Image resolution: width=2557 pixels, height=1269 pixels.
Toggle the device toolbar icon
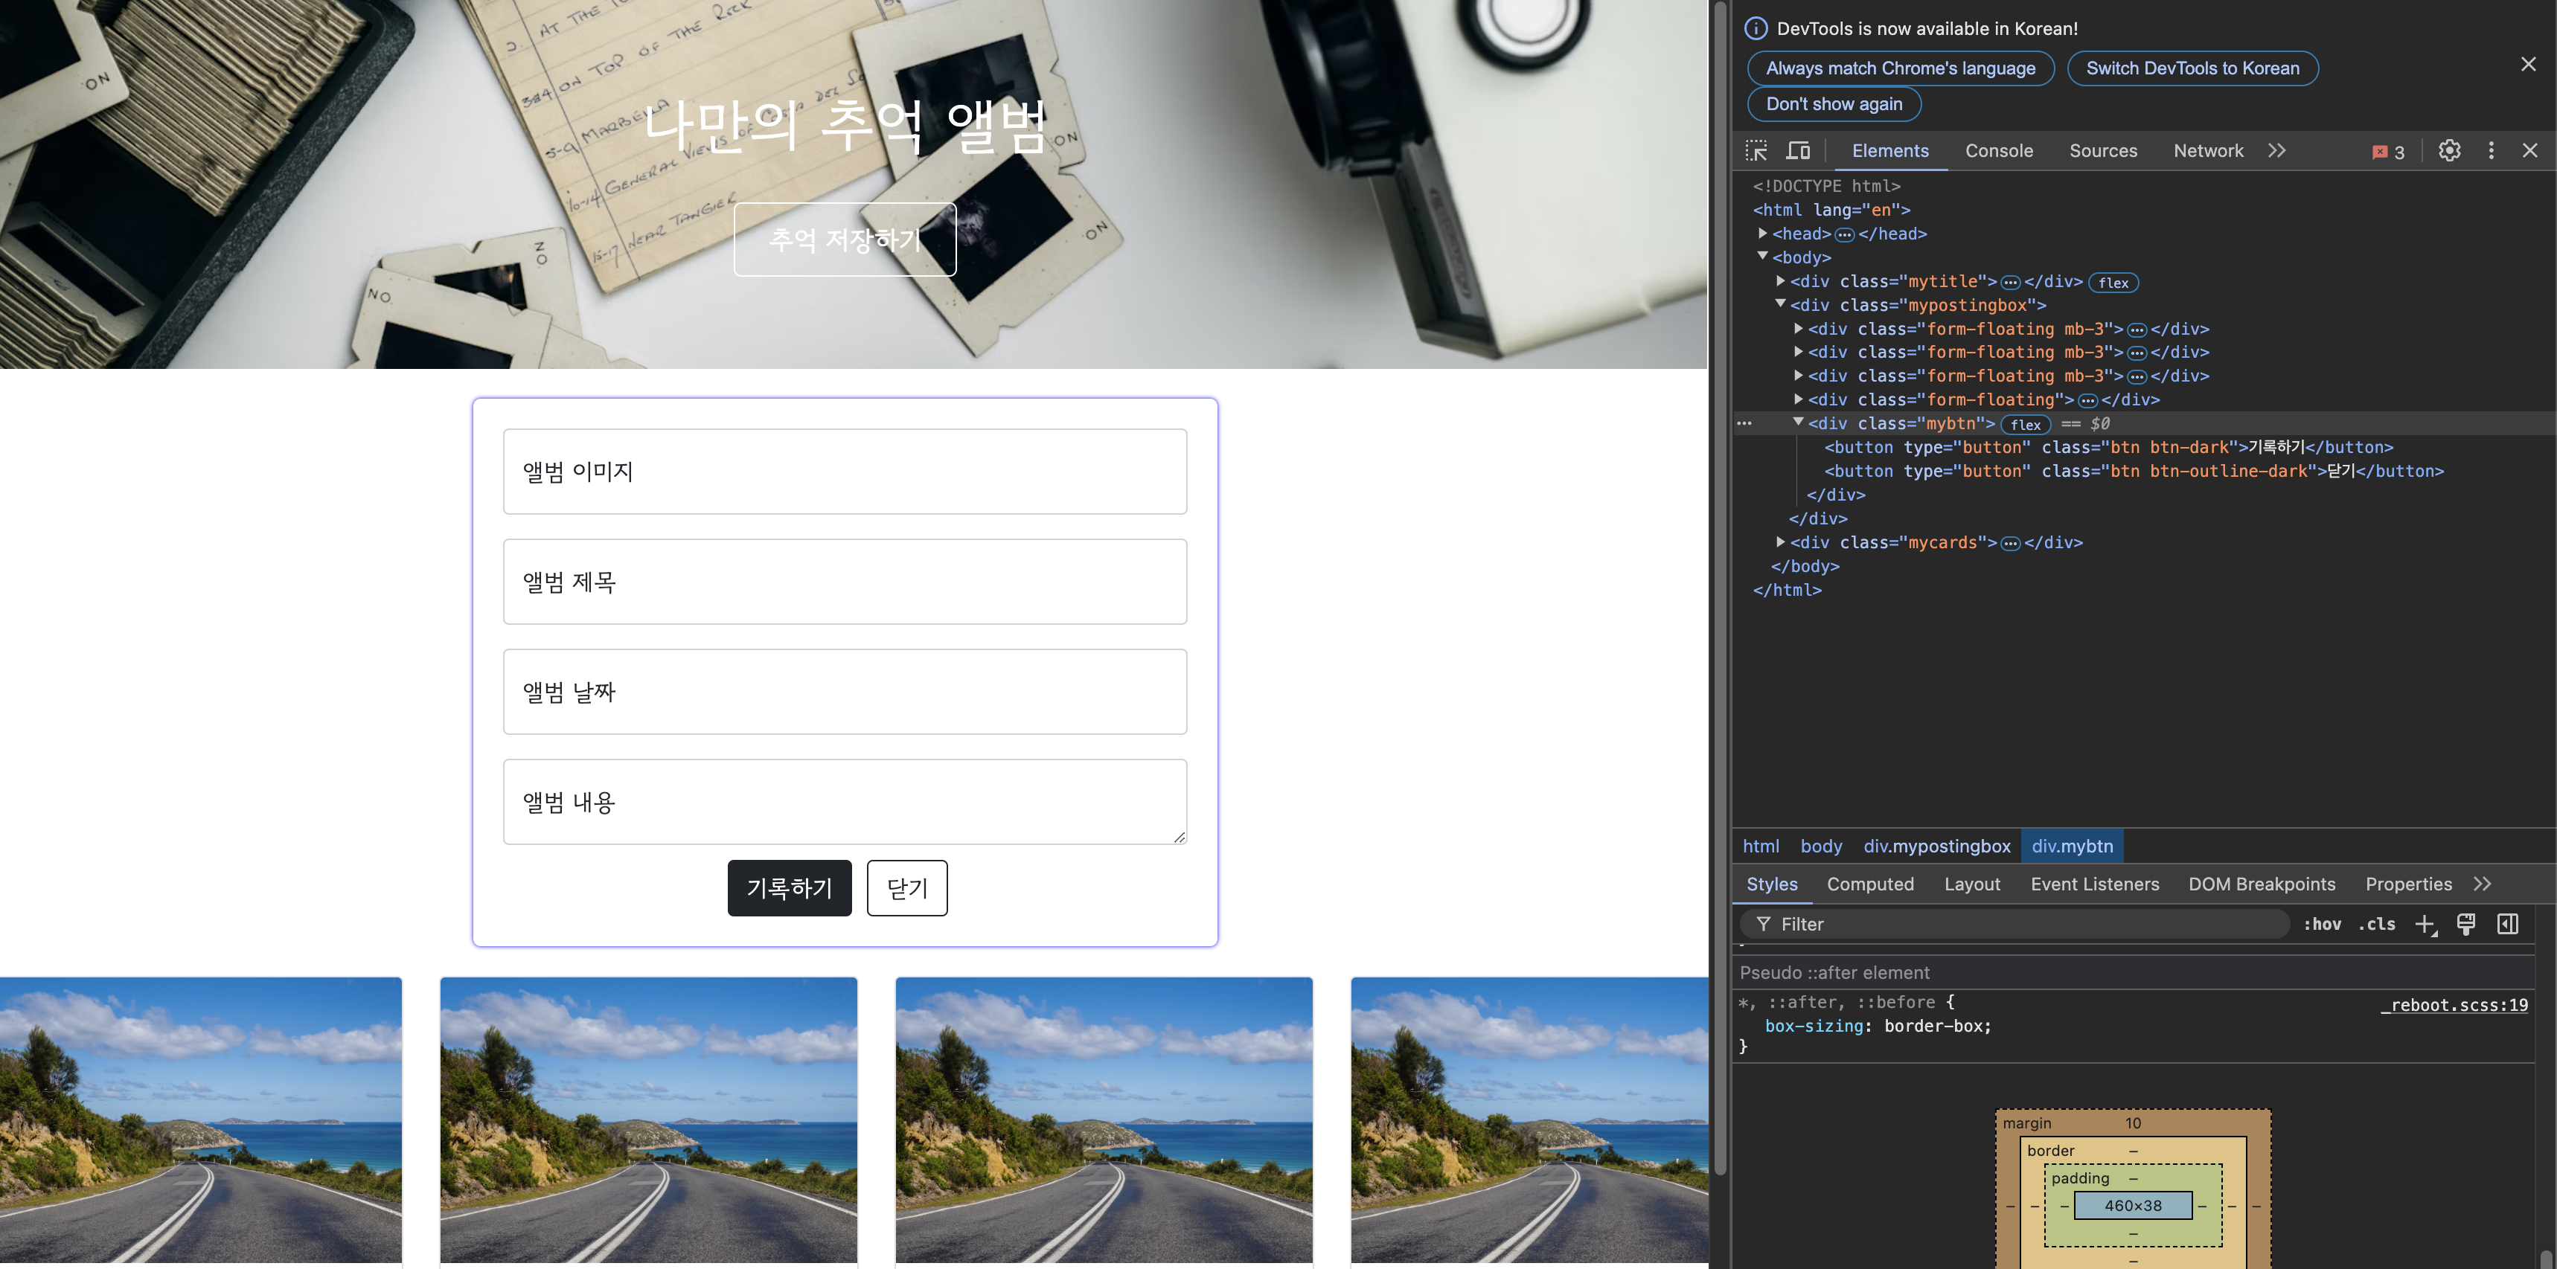coord(1798,151)
